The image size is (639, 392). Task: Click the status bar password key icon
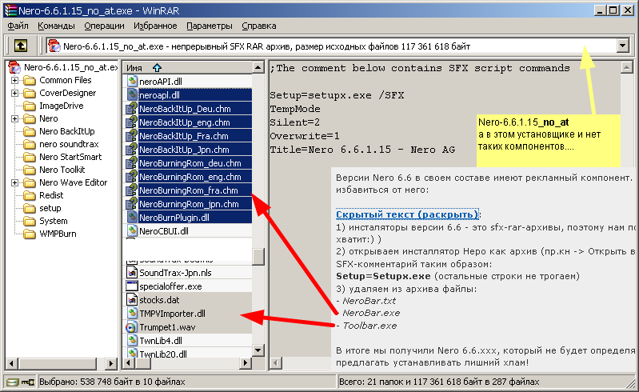[x=28, y=382]
